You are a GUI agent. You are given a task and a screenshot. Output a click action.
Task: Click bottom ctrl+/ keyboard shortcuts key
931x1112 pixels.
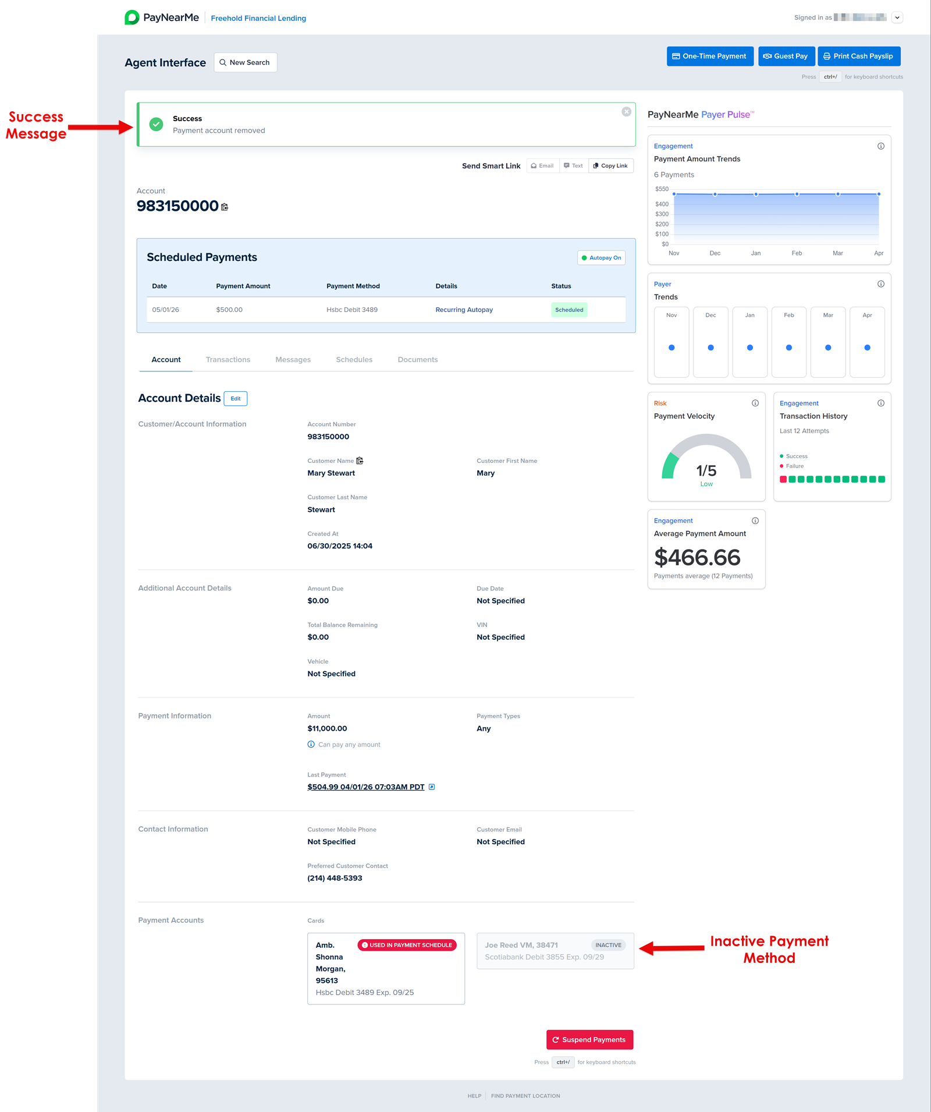[563, 1062]
